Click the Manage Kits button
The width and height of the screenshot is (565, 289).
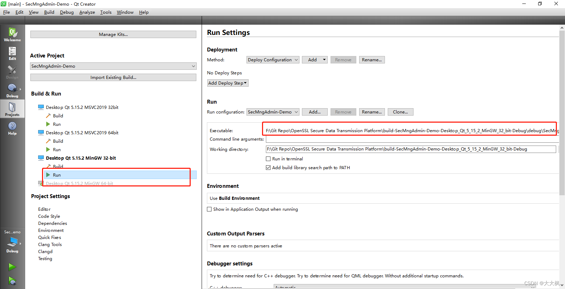click(113, 35)
